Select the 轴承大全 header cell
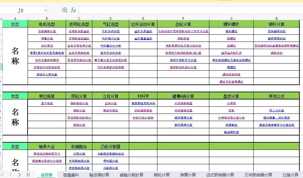This screenshot has width=303, height=178. (x=47, y=147)
